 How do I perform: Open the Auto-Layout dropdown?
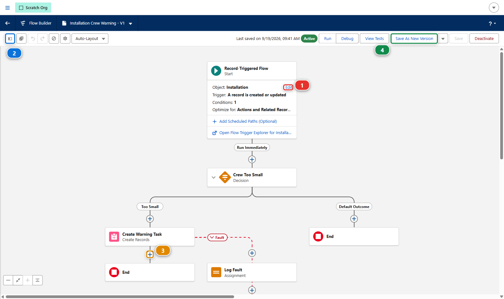(x=90, y=39)
